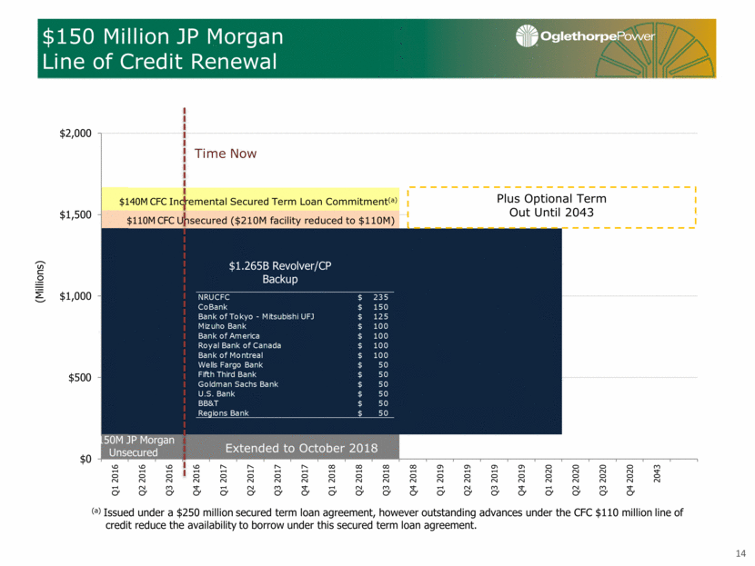Click the "Q3 2020" x-axis label

coord(603,480)
